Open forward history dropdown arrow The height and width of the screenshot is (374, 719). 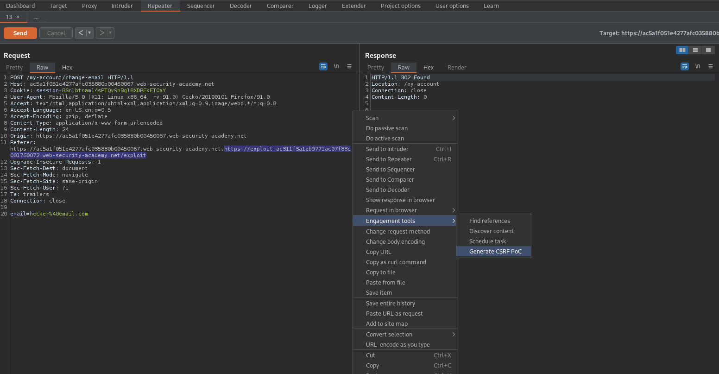(111, 33)
